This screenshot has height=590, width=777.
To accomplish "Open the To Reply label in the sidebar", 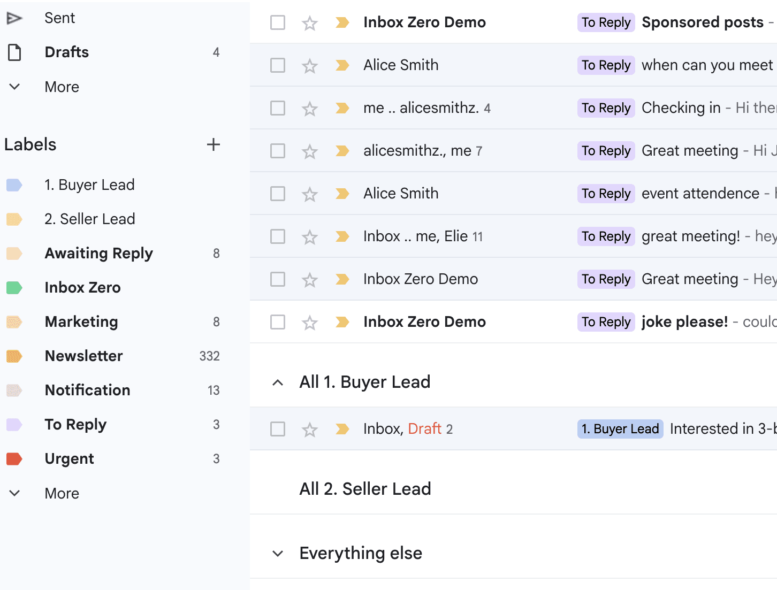I will click(x=75, y=424).
